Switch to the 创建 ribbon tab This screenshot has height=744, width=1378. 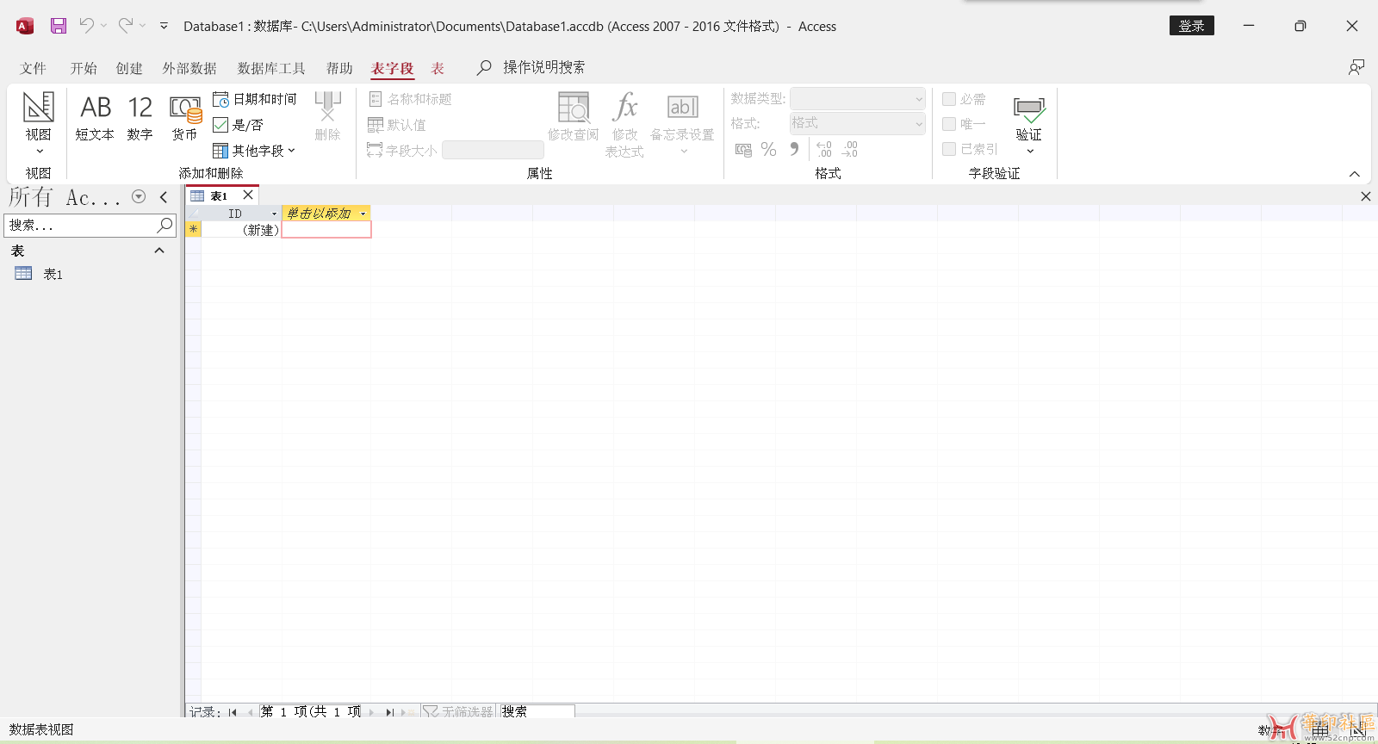129,68
